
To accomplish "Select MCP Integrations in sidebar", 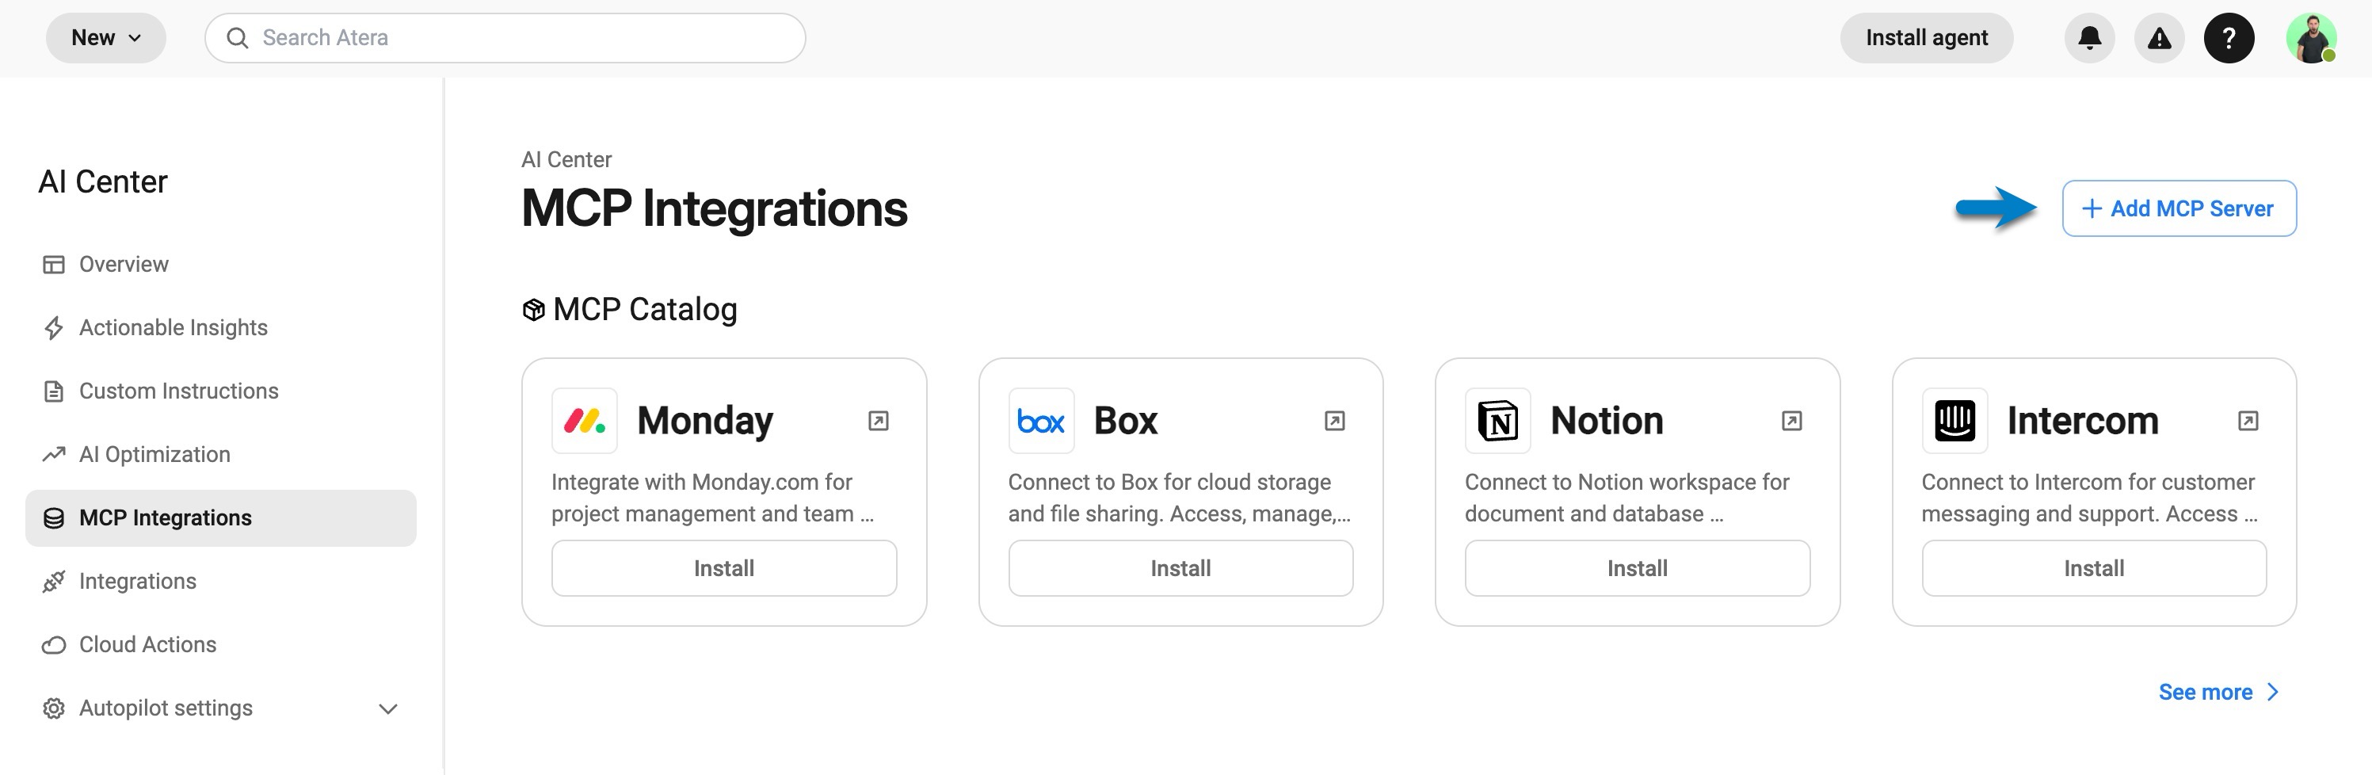I will point(221,518).
